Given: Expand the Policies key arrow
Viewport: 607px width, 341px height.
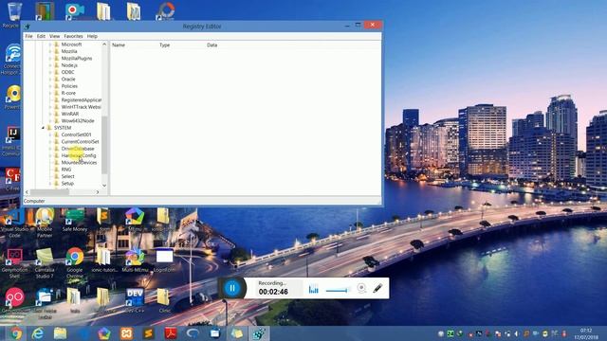Looking at the screenshot, I should pyautogui.click(x=50, y=86).
